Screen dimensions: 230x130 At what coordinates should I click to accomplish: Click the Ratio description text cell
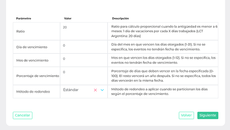pyautogui.click(x=163, y=31)
